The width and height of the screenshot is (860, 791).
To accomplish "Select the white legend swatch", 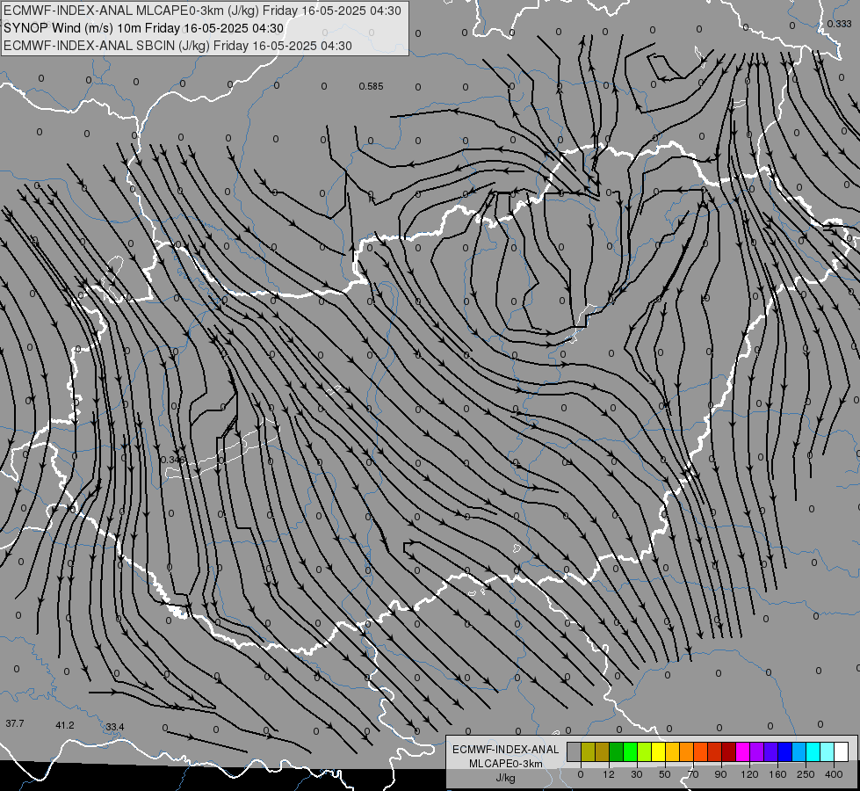I will (x=841, y=751).
